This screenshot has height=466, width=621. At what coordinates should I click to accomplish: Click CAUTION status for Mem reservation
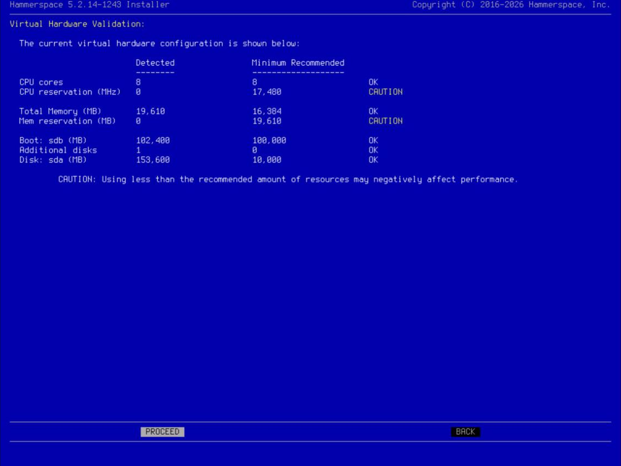point(386,121)
